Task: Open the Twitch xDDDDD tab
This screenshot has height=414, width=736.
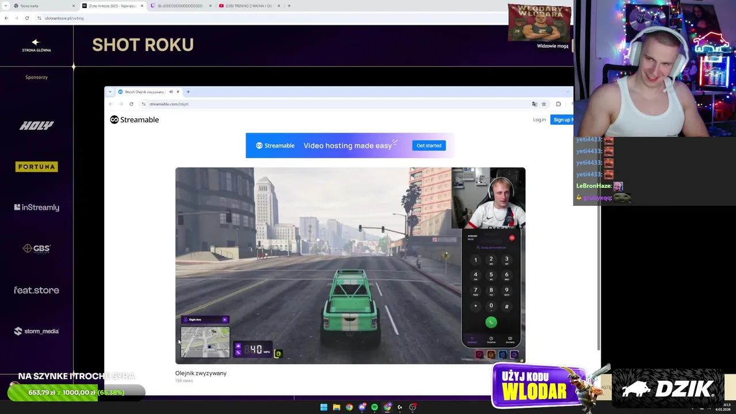Action: [180, 6]
